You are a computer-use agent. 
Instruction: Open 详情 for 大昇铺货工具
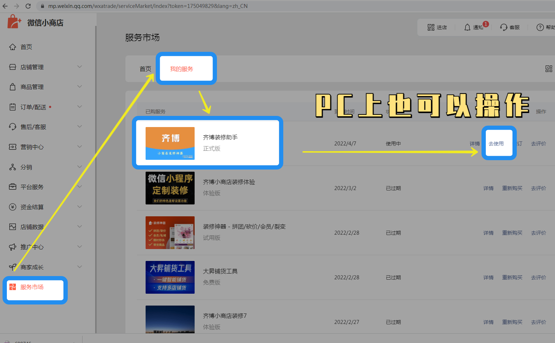[x=488, y=277]
